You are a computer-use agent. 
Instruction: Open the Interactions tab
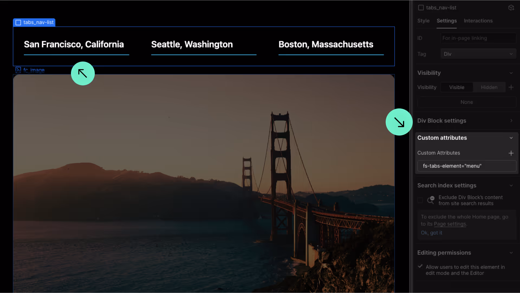[x=478, y=21]
